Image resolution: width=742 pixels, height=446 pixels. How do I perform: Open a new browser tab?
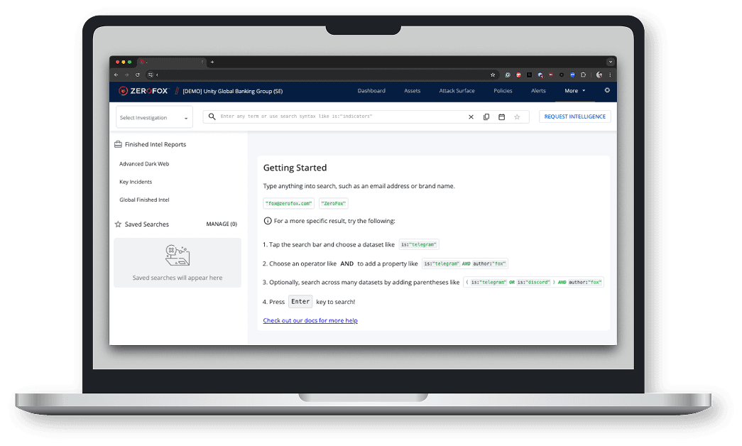[x=212, y=62]
